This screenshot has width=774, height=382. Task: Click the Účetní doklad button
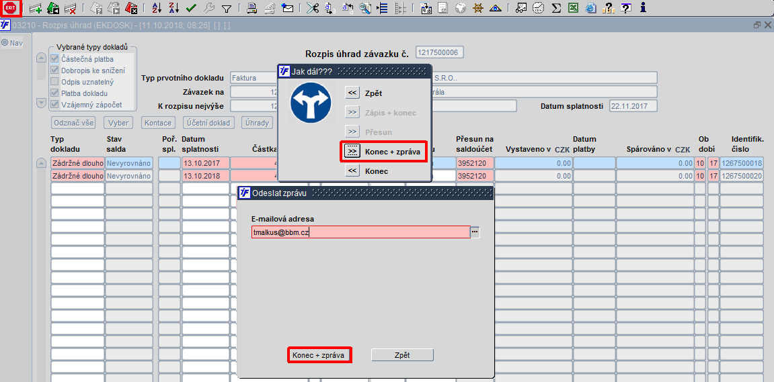tap(208, 123)
